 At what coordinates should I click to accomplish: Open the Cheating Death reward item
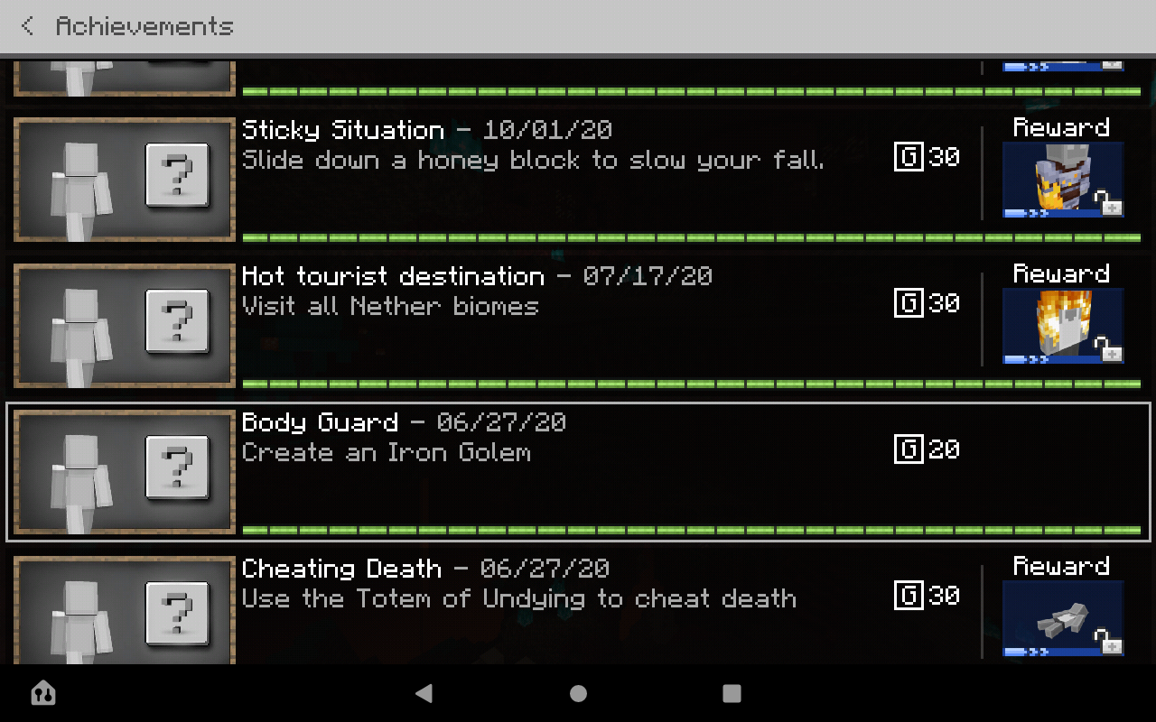coord(1063,618)
